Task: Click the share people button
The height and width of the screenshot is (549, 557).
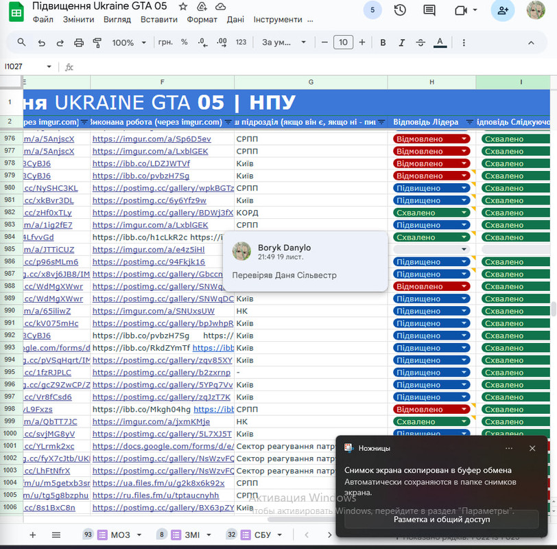Action: pos(503,10)
